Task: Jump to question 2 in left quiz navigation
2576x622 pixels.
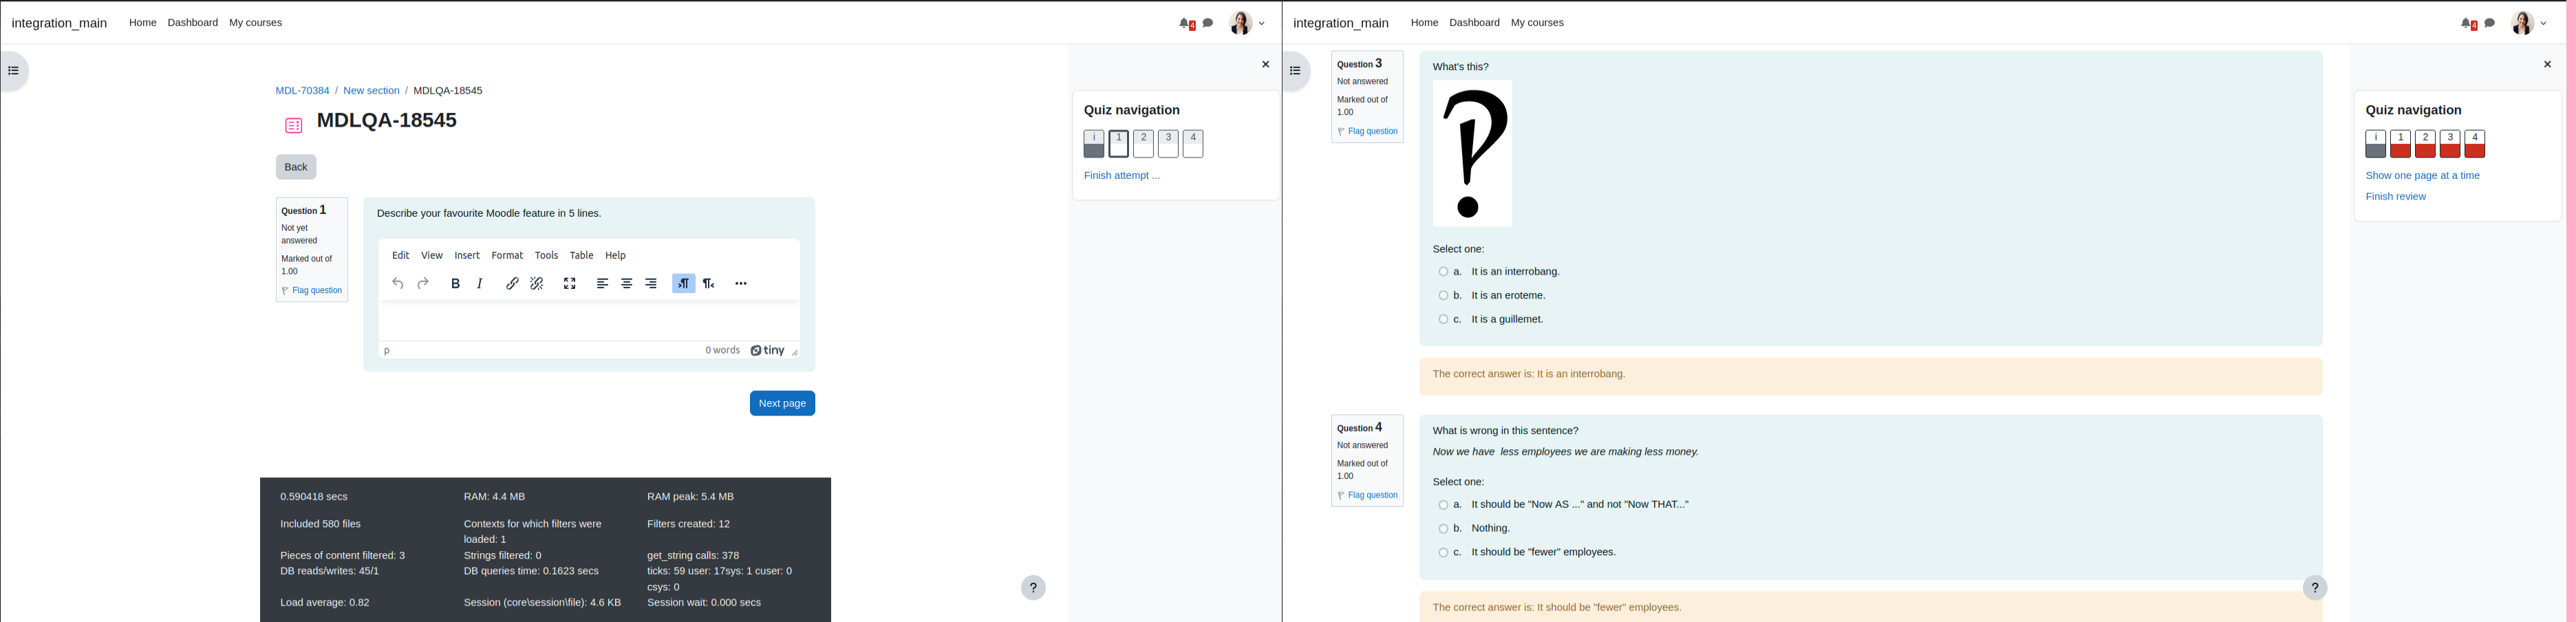Action: coord(1143,144)
